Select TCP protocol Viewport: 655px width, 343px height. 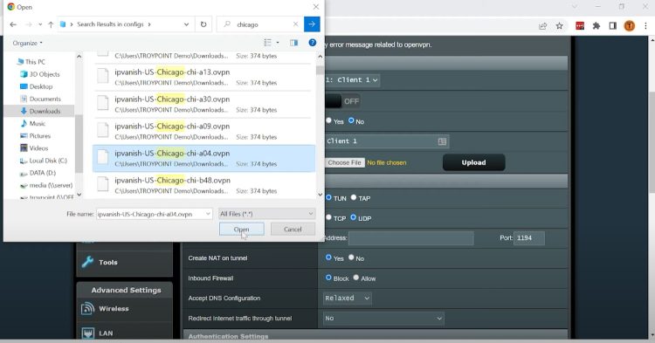coord(328,217)
